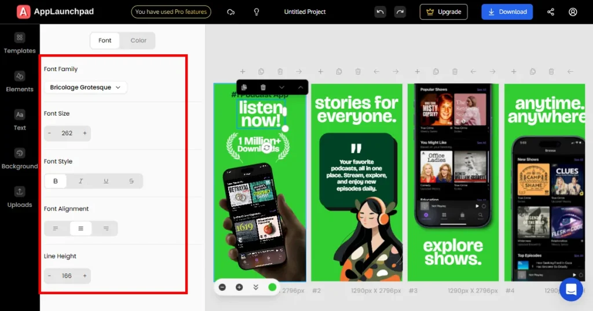Toggle Bold font style

tap(55, 181)
